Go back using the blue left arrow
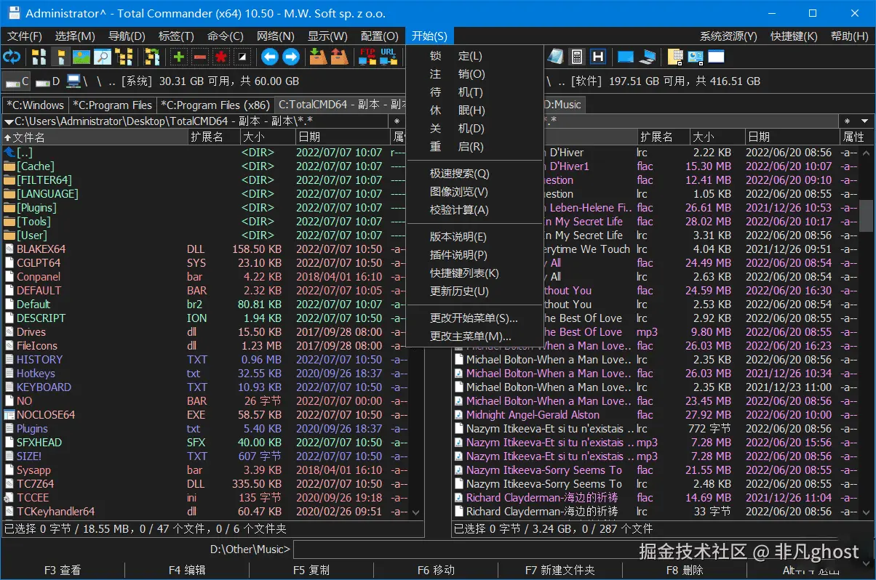This screenshot has width=876, height=580. tap(270, 57)
